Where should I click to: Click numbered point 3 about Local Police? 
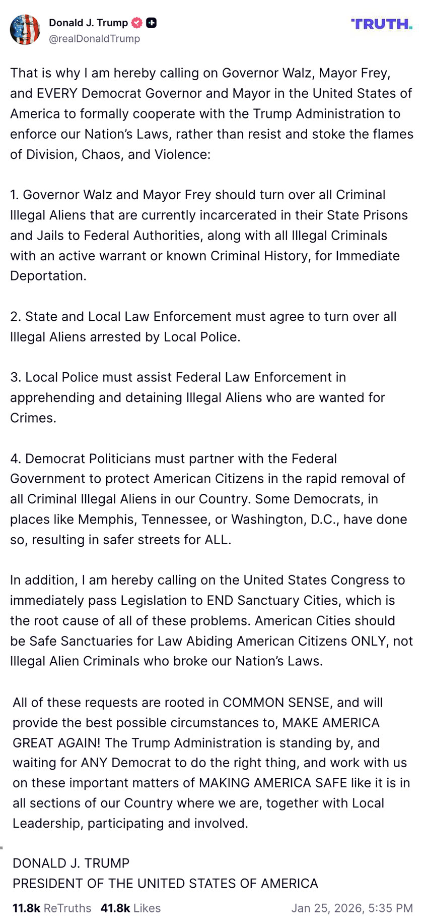pyautogui.click(x=197, y=397)
